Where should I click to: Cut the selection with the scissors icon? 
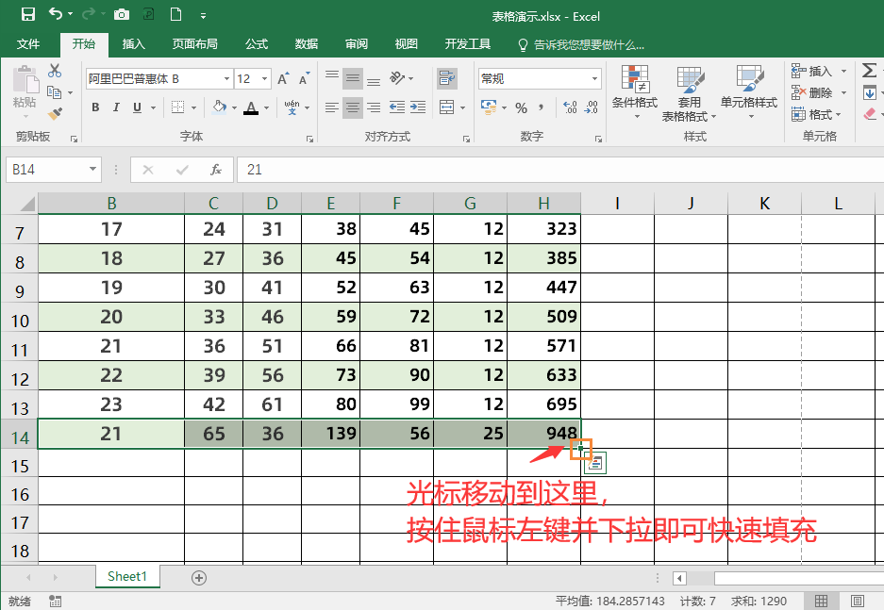[x=55, y=71]
